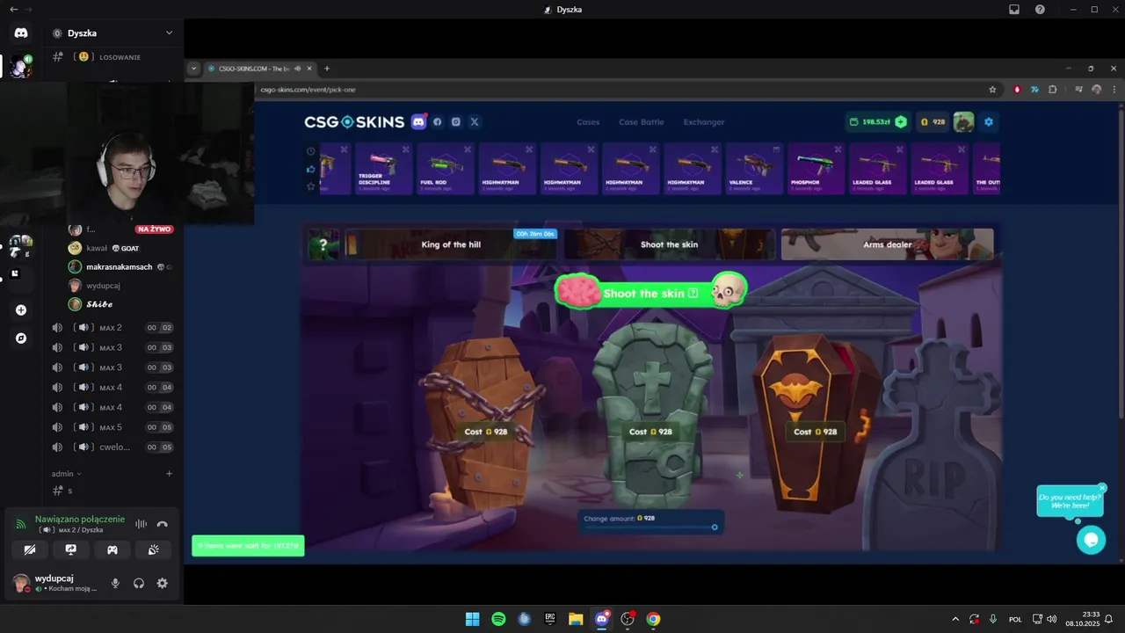The image size is (1125, 633).
Task: Open the site's Instagram link icon
Action: coord(455,121)
